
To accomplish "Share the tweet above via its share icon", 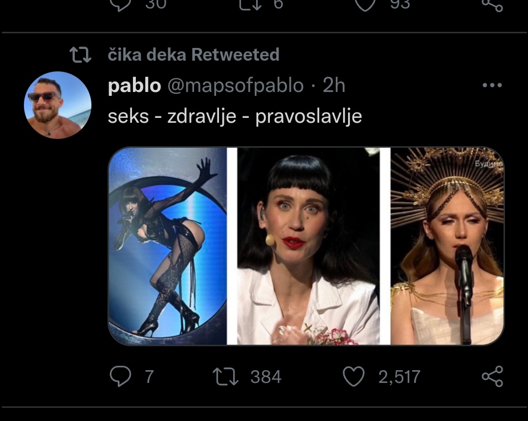I will point(492,4).
